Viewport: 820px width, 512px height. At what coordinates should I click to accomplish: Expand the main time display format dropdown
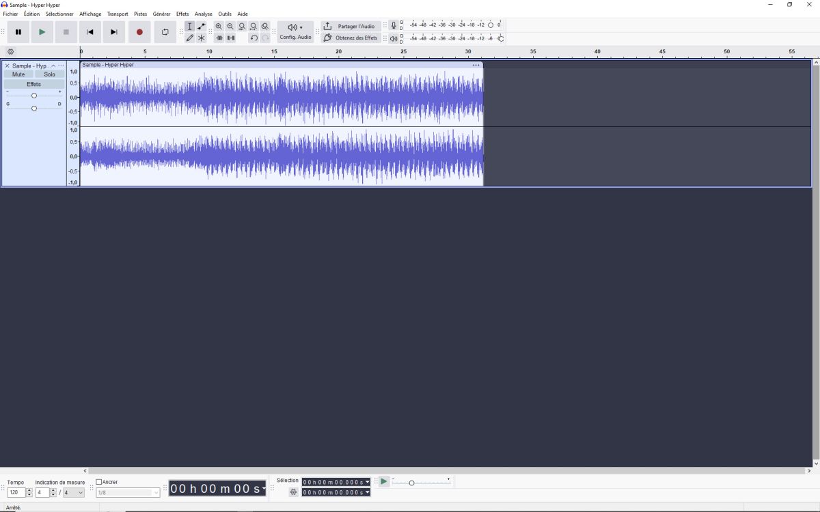point(264,489)
